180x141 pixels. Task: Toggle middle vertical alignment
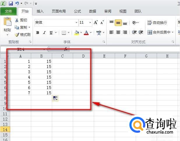(118, 23)
